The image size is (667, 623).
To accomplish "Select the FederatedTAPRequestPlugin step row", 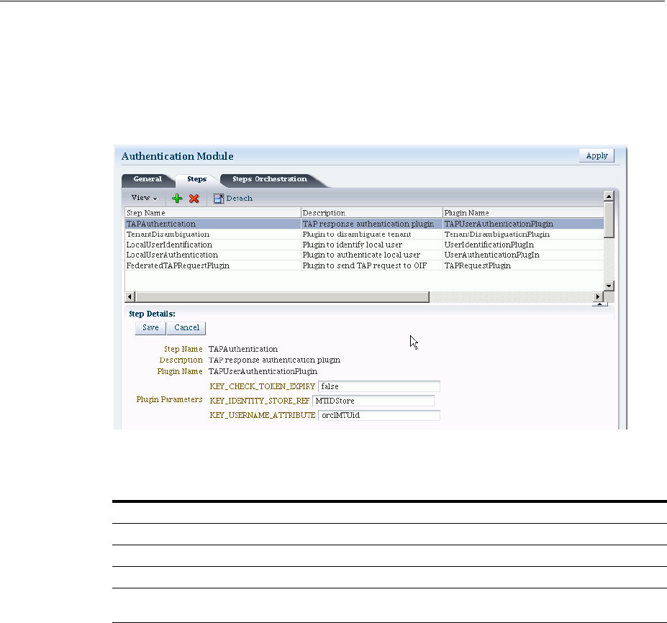I will pyautogui.click(x=364, y=265).
